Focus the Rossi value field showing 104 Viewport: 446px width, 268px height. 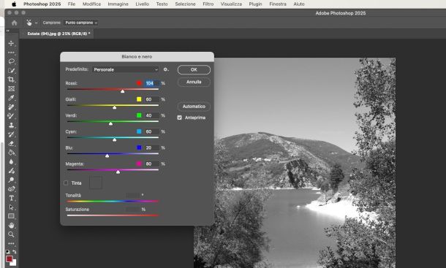click(x=152, y=83)
